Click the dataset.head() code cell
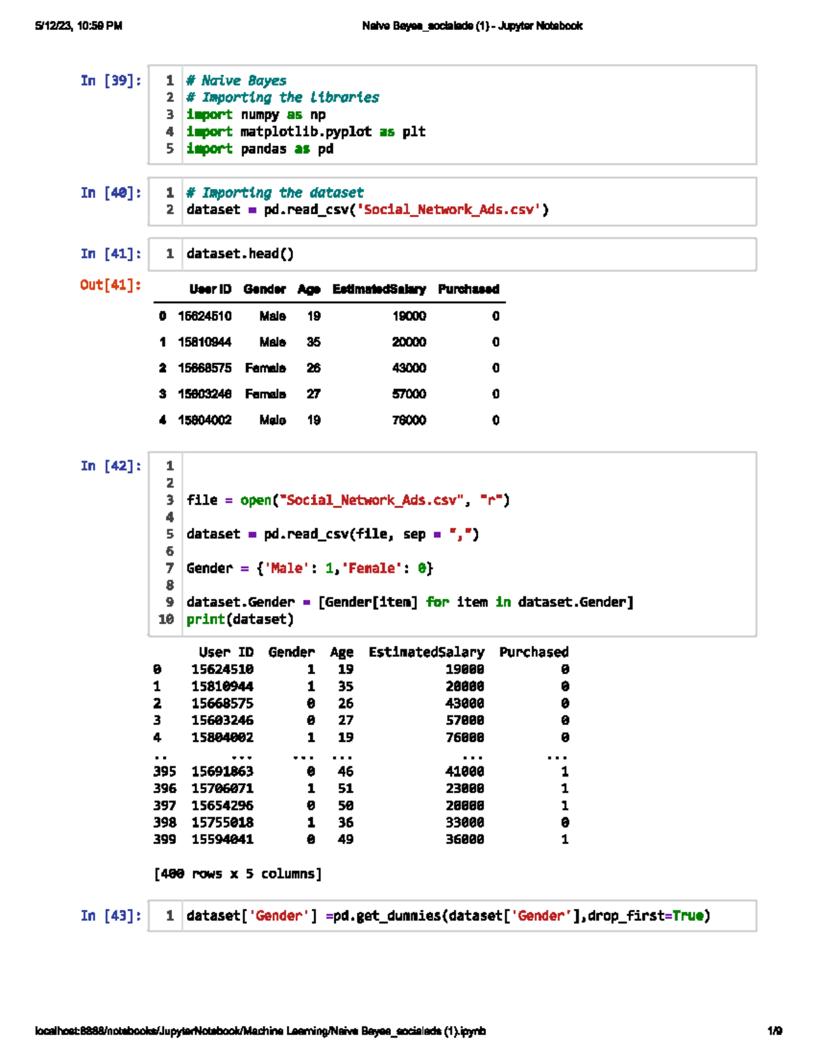The image size is (816, 1056). (x=452, y=254)
